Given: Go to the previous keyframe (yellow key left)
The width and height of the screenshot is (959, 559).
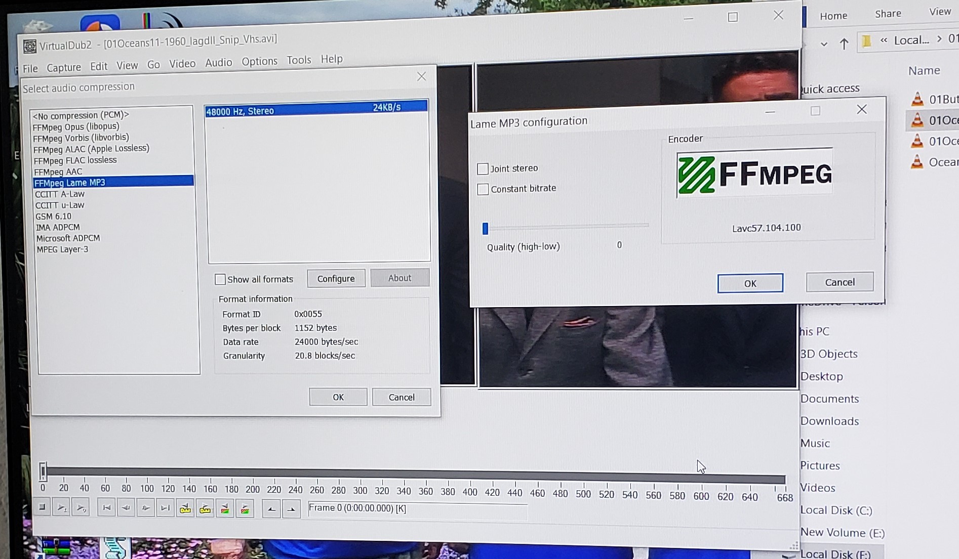Looking at the screenshot, I should [x=185, y=508].
